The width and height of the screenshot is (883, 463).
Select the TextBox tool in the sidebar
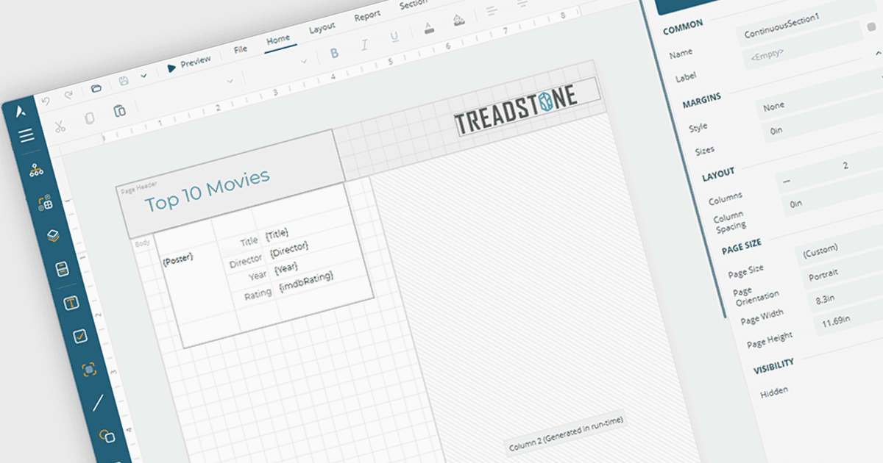(71, 303)
